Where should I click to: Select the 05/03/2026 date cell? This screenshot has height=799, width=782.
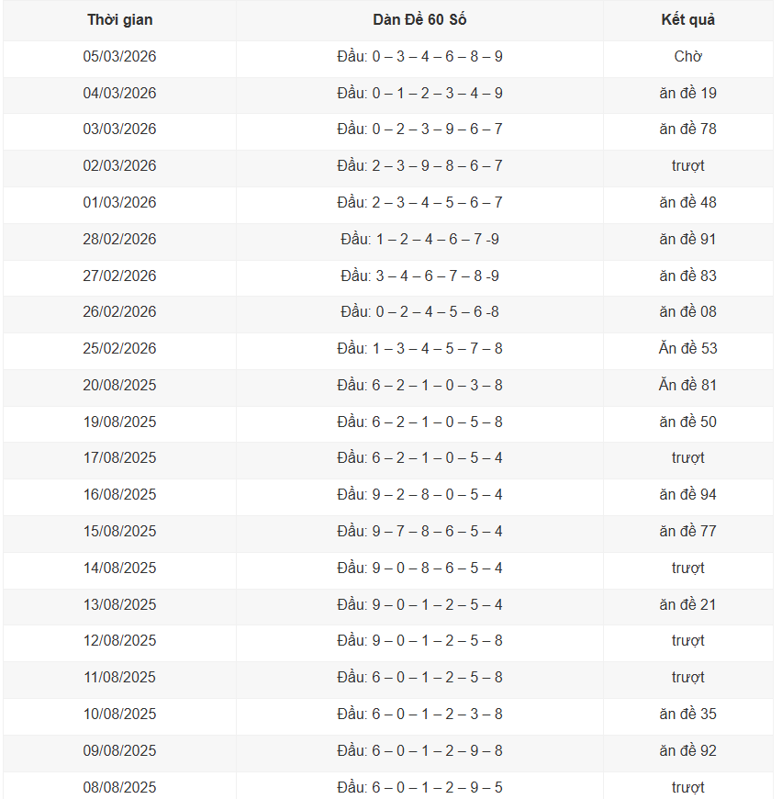tap(120, 57)
